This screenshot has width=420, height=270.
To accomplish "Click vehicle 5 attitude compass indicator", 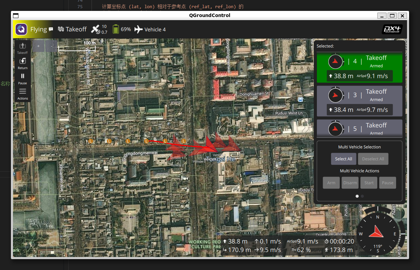I will tap(336, 129).
